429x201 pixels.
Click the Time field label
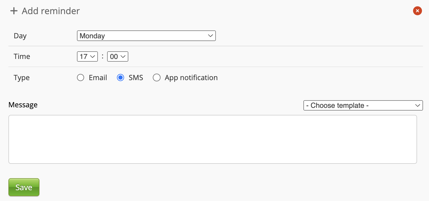coord(22,56)
